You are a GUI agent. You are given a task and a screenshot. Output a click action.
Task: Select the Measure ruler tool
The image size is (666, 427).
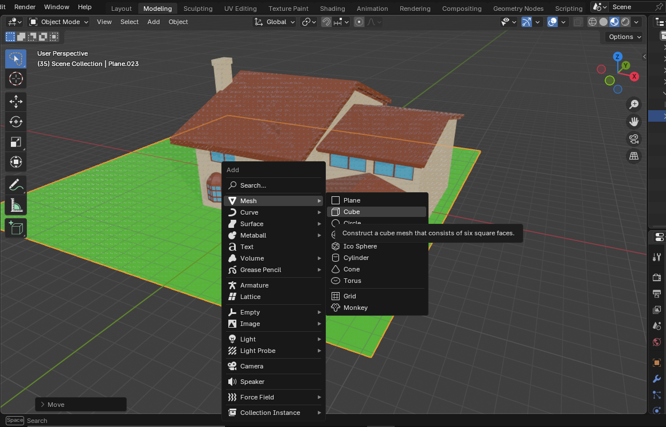15,205
